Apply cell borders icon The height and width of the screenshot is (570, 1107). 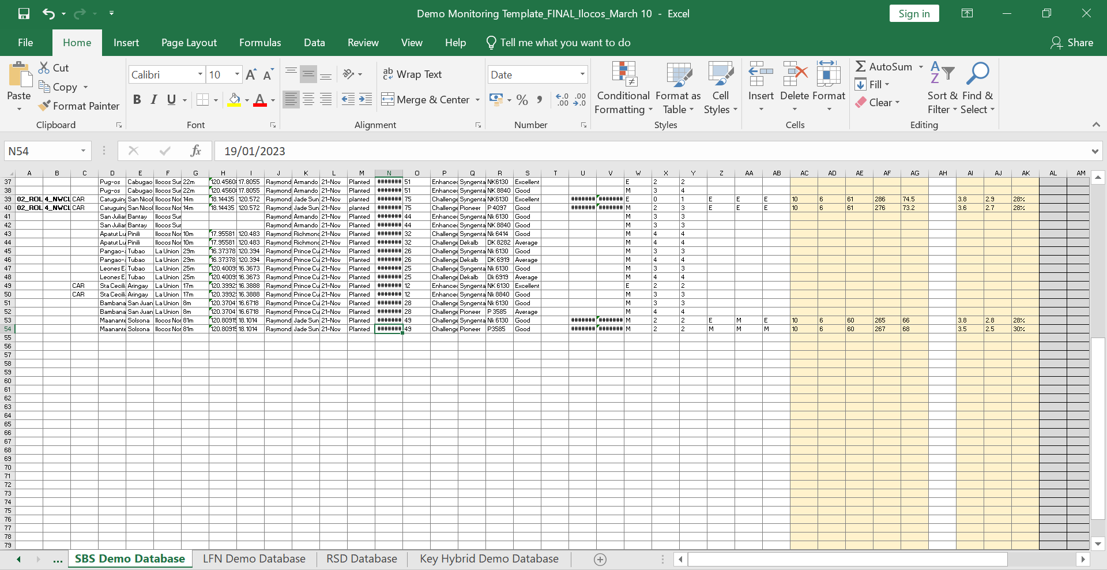[202, 99]
